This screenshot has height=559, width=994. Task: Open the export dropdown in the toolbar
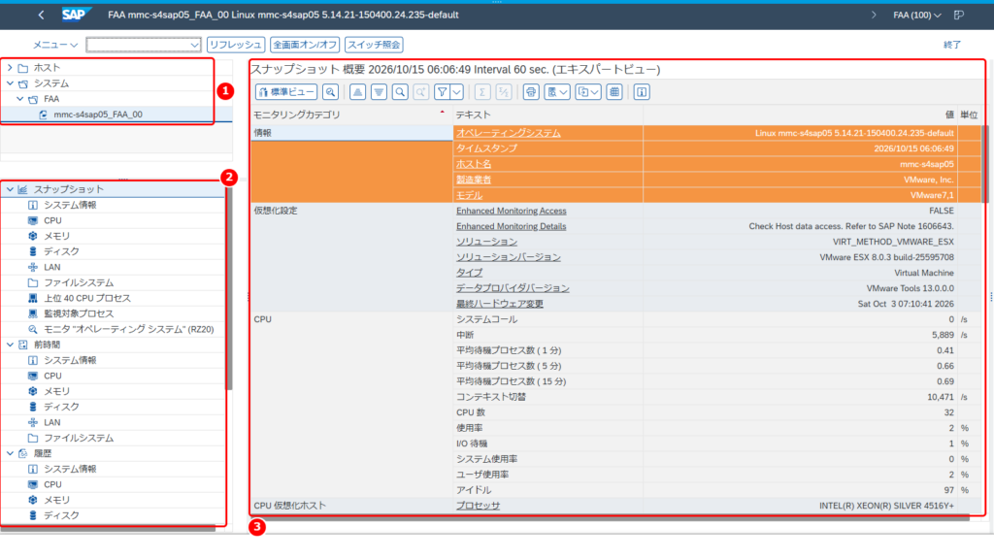coord(587,92)
